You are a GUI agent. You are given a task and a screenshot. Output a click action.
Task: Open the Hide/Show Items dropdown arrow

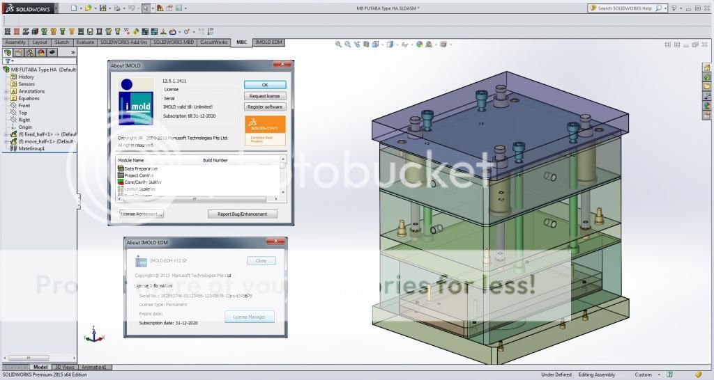coord(411,45)
